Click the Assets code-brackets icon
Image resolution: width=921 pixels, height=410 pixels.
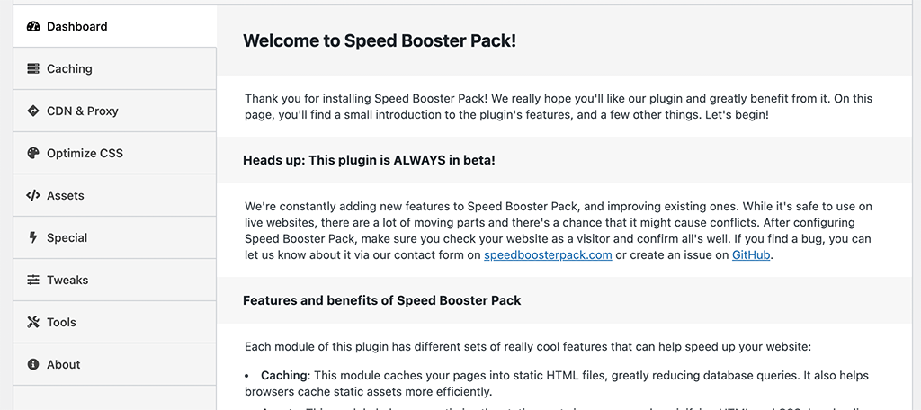pyautogui.click(x=33, y=196)
